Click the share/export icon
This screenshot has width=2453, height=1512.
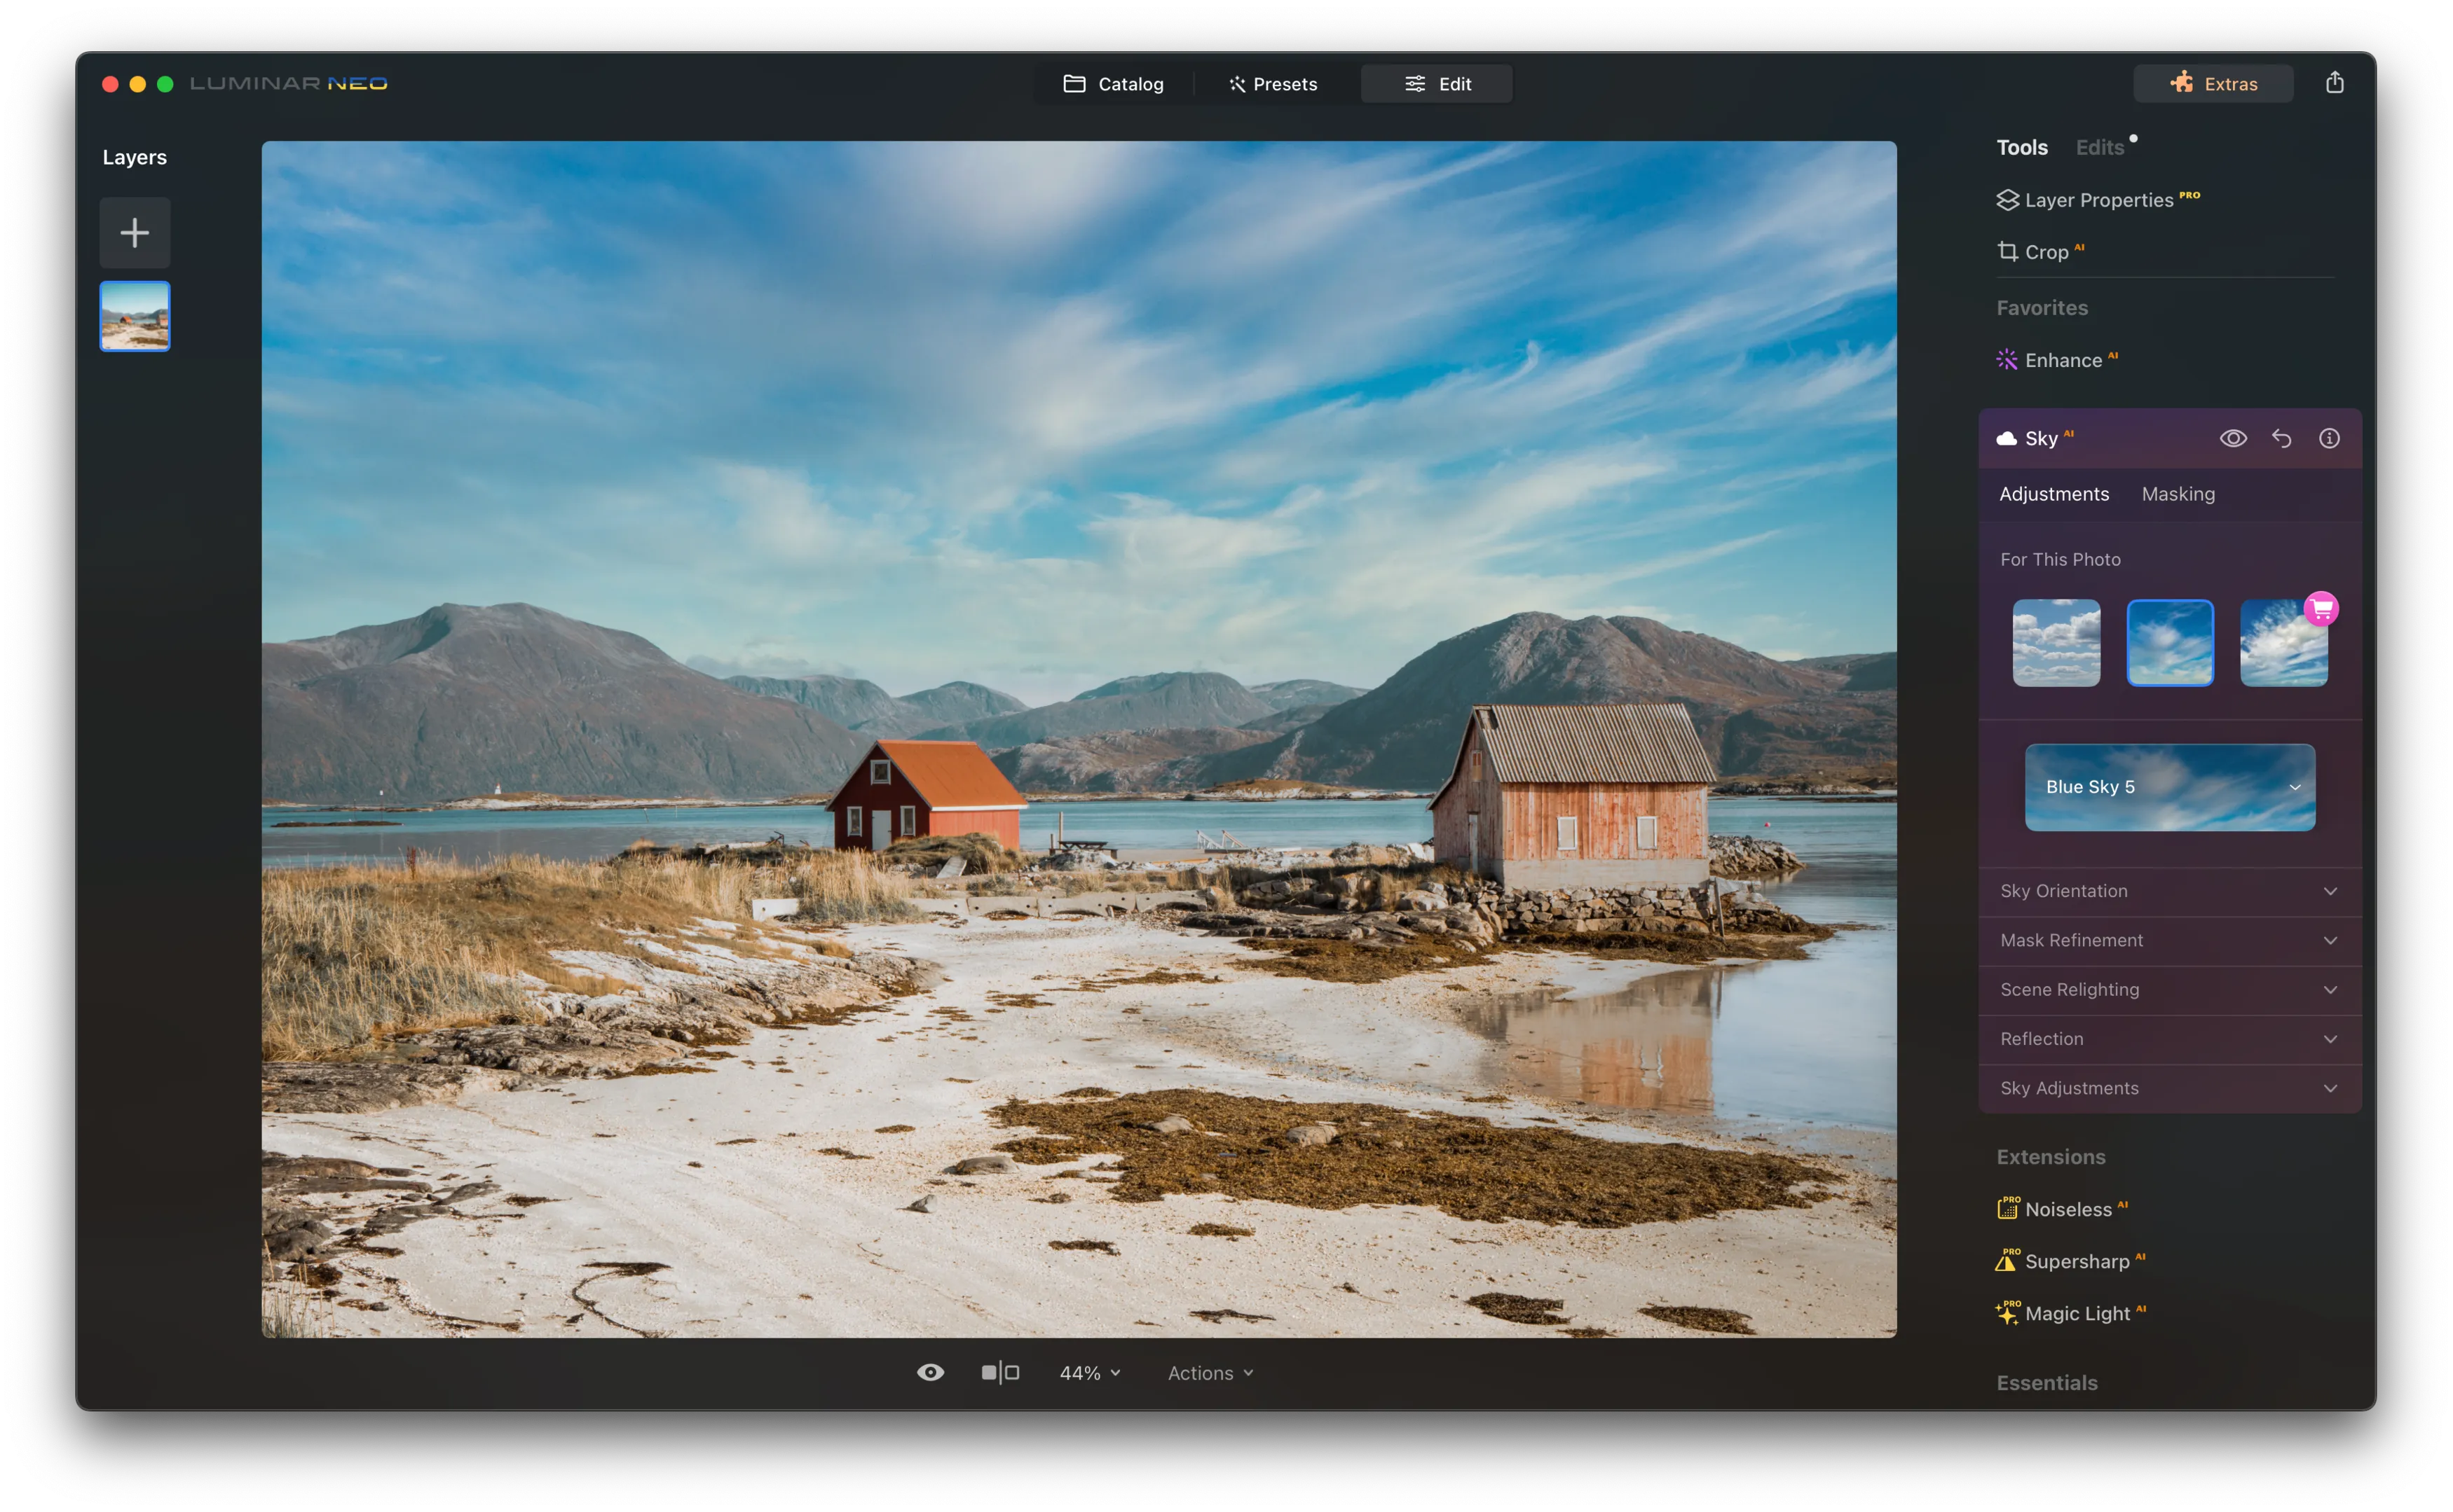(x=2334, y=83)
